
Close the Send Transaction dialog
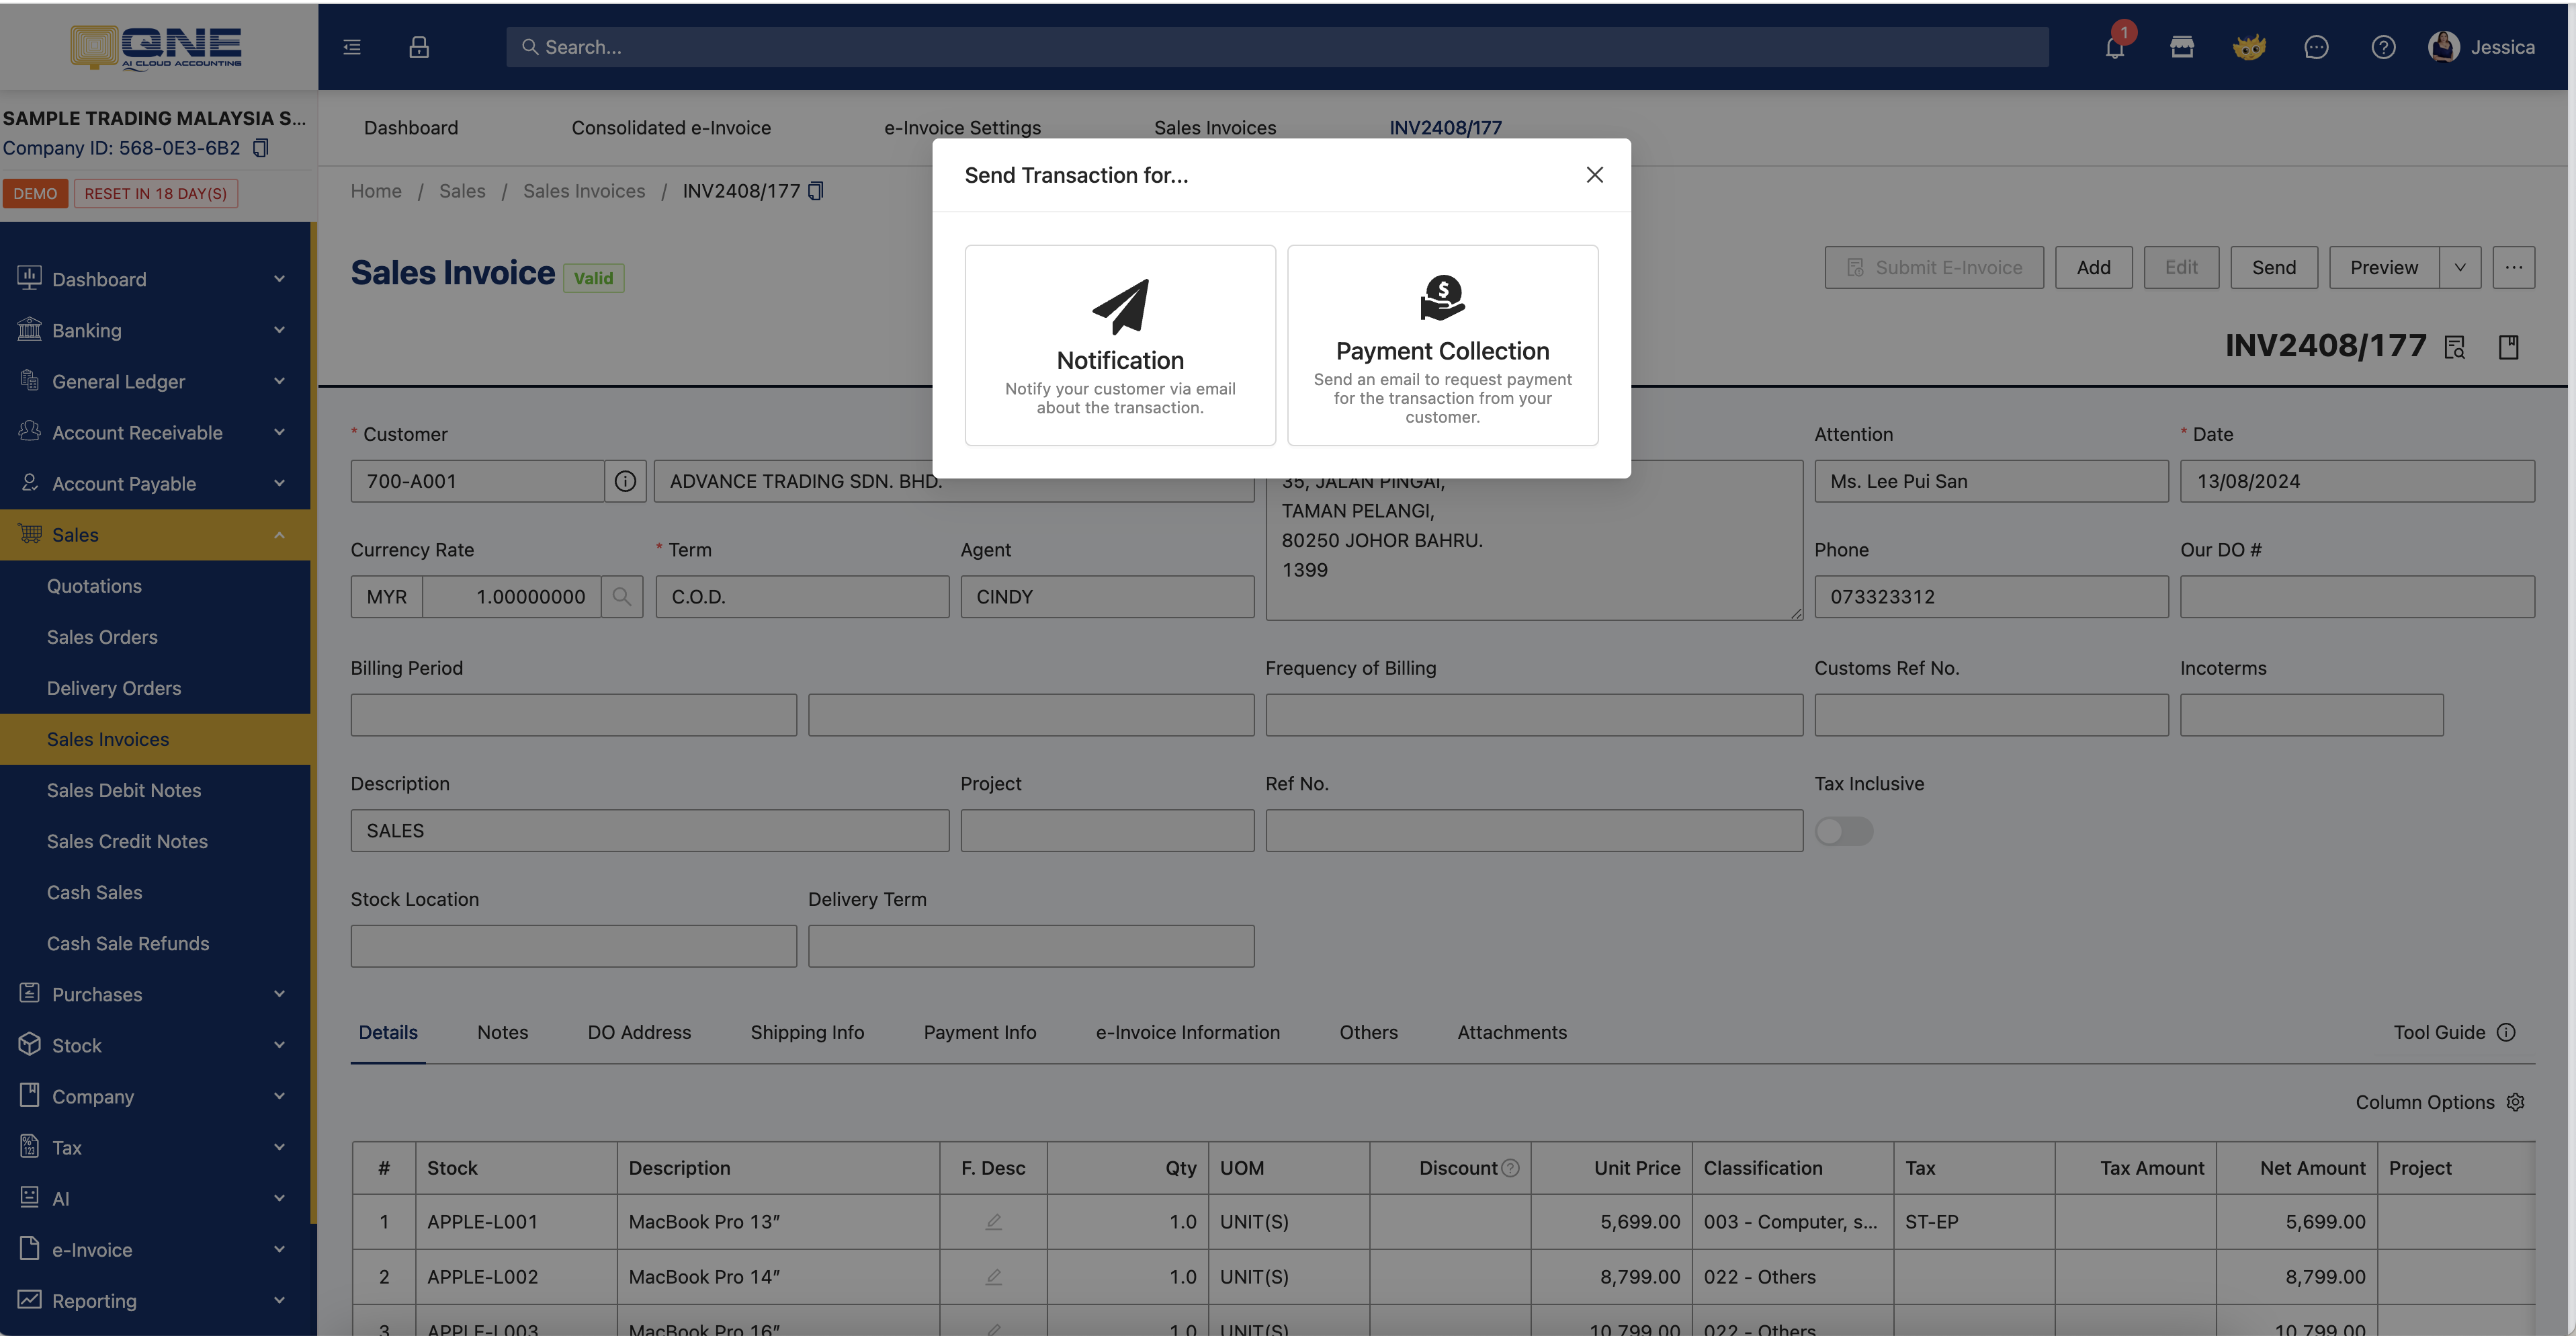(x=1594, y=175)
